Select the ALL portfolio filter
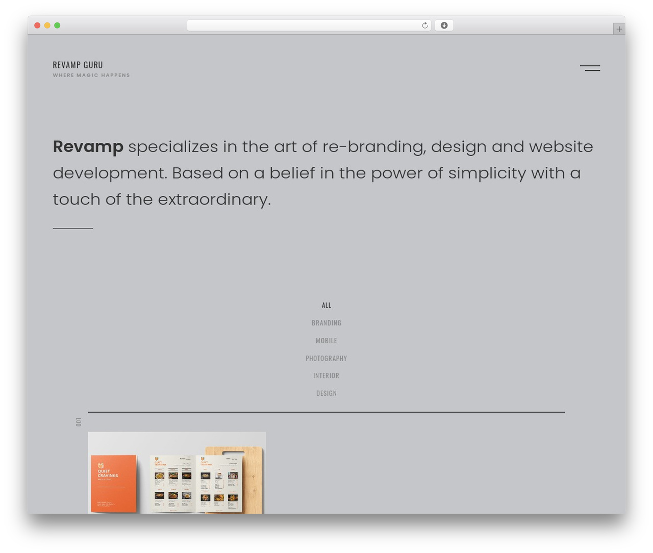 click(x=326, y=305)
